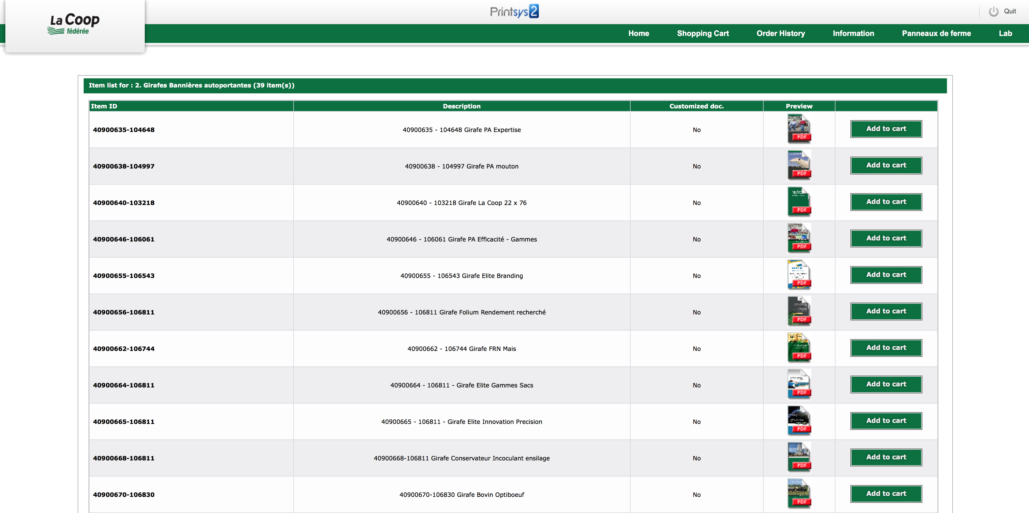The height and width of the screenshot is (513, 1029).
Task: Add Girafe PA Efficacité - Gammes to cart
Action: 886,238
